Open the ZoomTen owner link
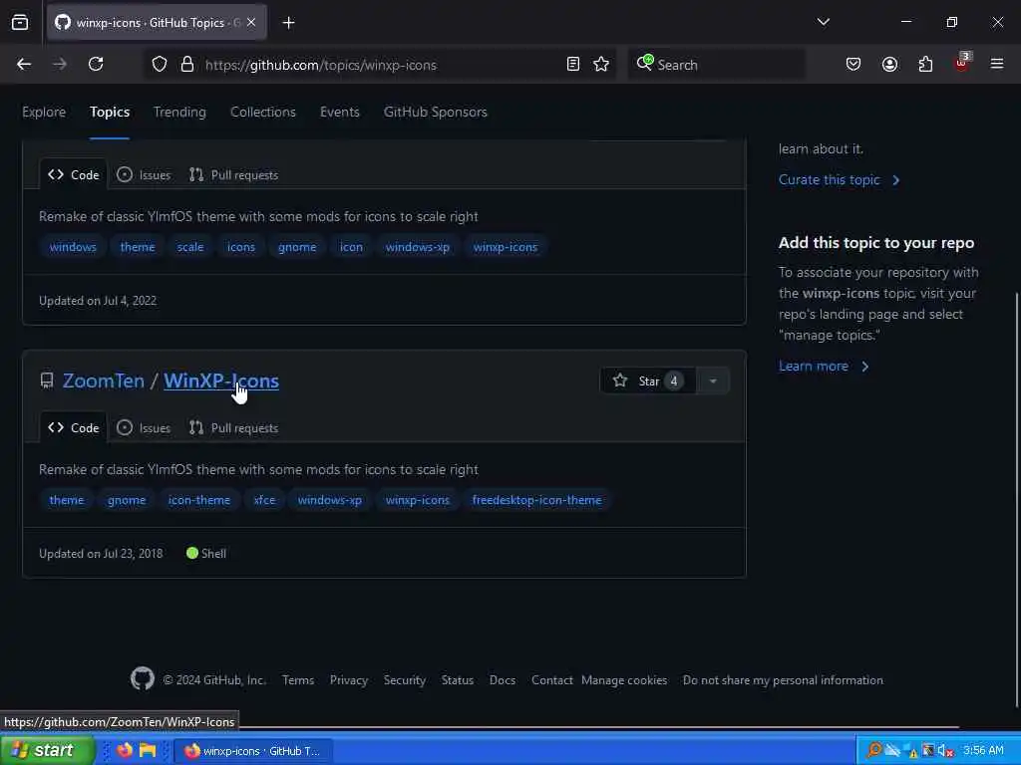The height and width of the screenshot is (765, 1021). click(104, 381)
